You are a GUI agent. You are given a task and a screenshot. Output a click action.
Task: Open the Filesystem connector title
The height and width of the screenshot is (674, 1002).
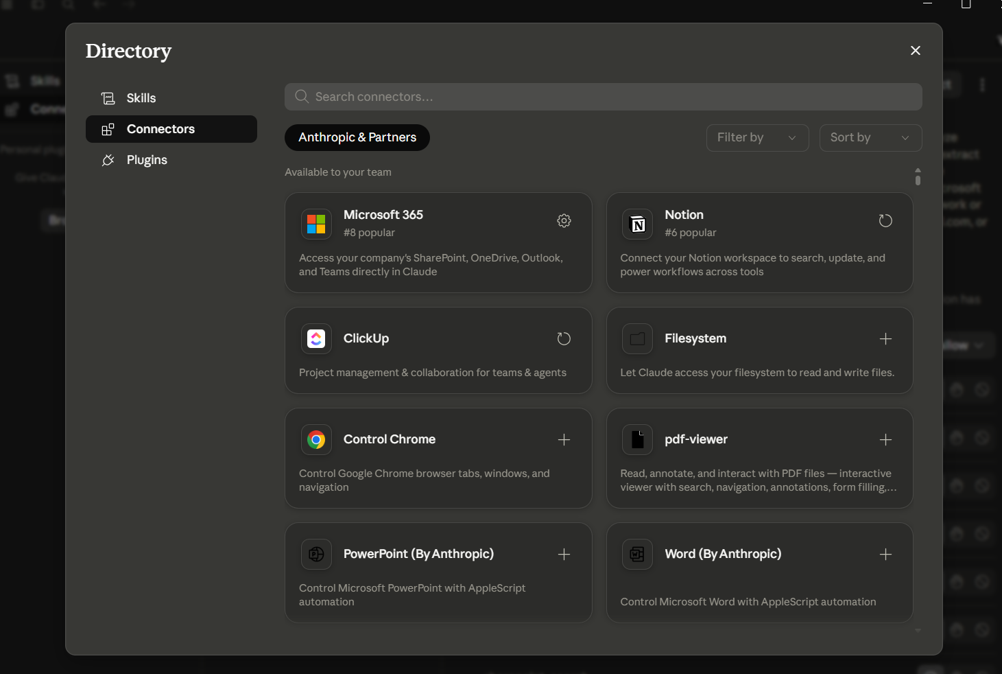pos(695,338)
